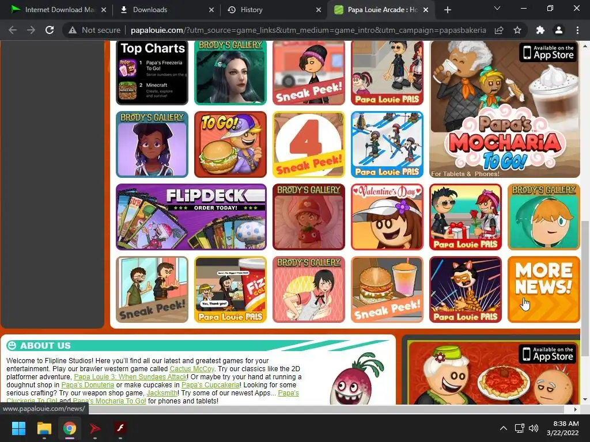This screenshot has height=442, width=590.
Task: Open File Explorer from the taskbar
Action: tap(44, 428)
